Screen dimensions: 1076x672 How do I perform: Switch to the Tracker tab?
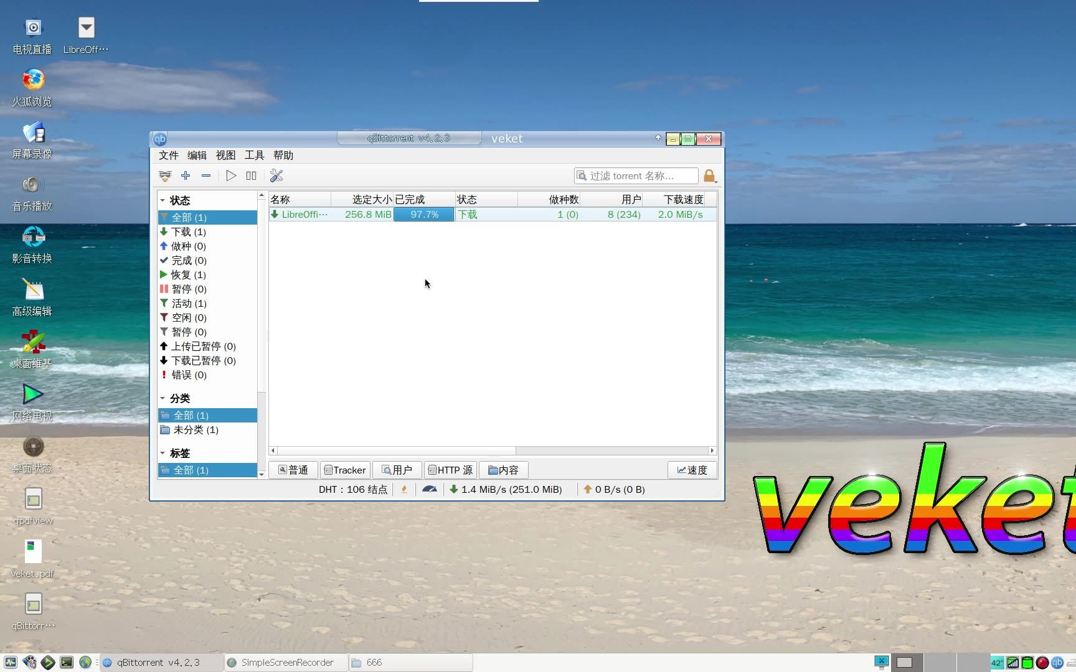[345, 470]
